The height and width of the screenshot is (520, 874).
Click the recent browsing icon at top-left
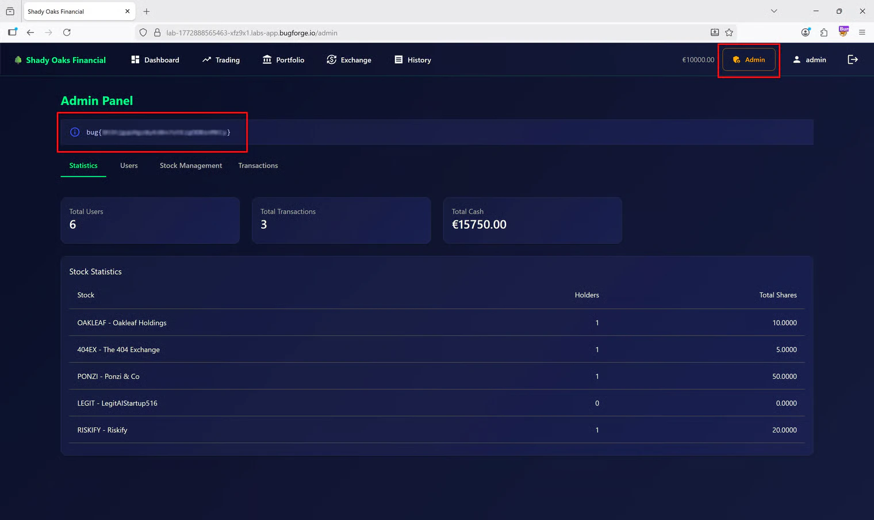10,12
